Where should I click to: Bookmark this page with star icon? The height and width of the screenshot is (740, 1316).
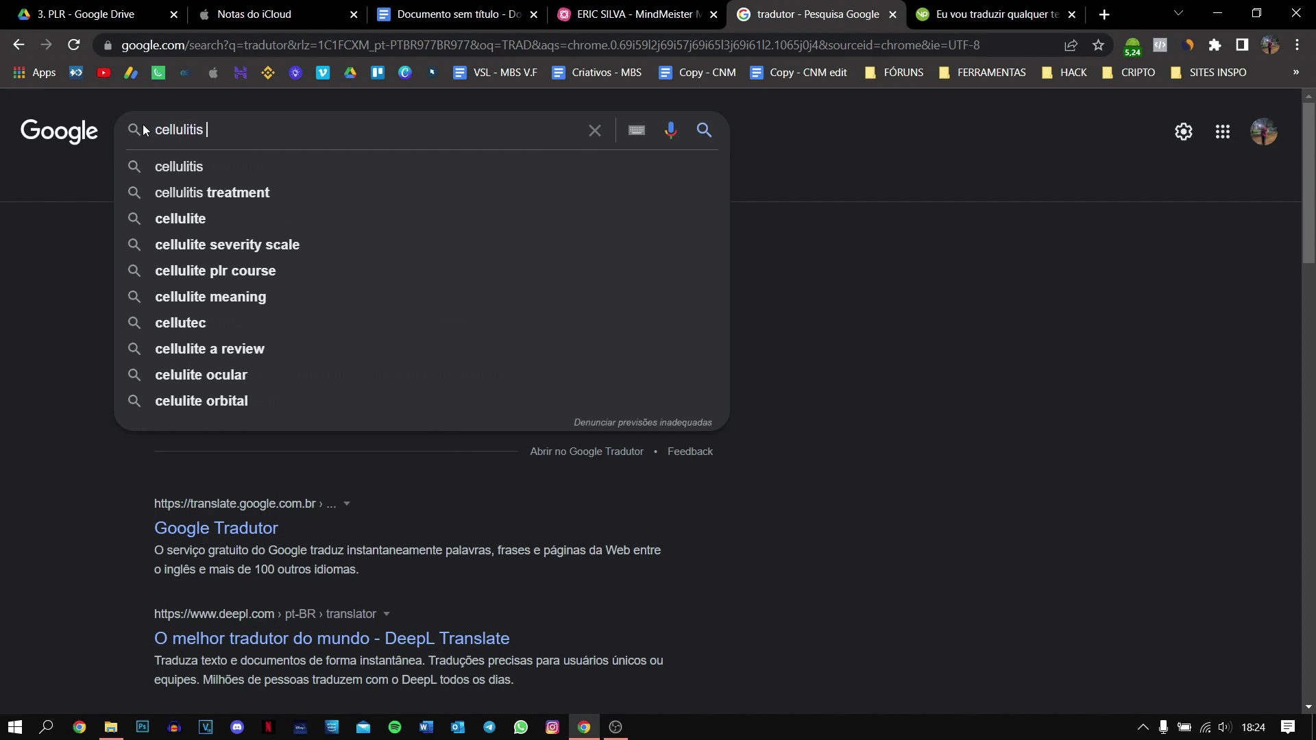(x=1098, y=45)
